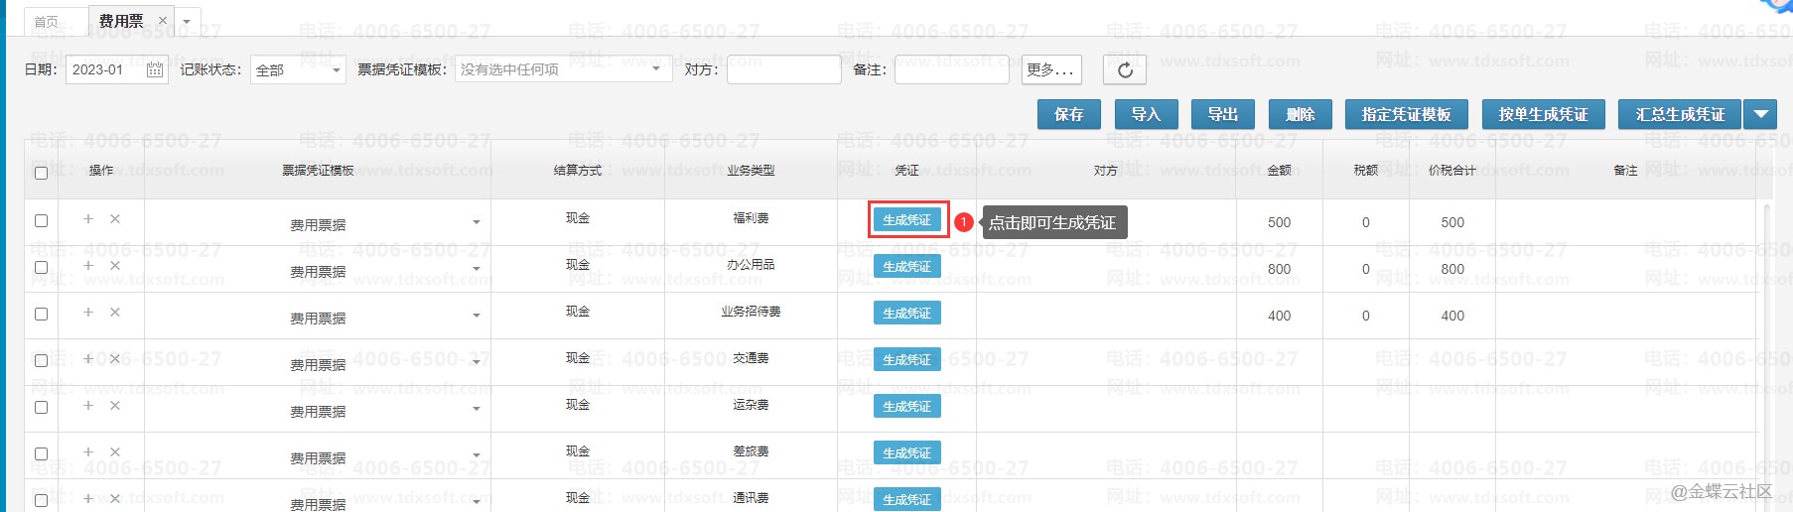Close the 费用票 tab

(x=163, y=20)
